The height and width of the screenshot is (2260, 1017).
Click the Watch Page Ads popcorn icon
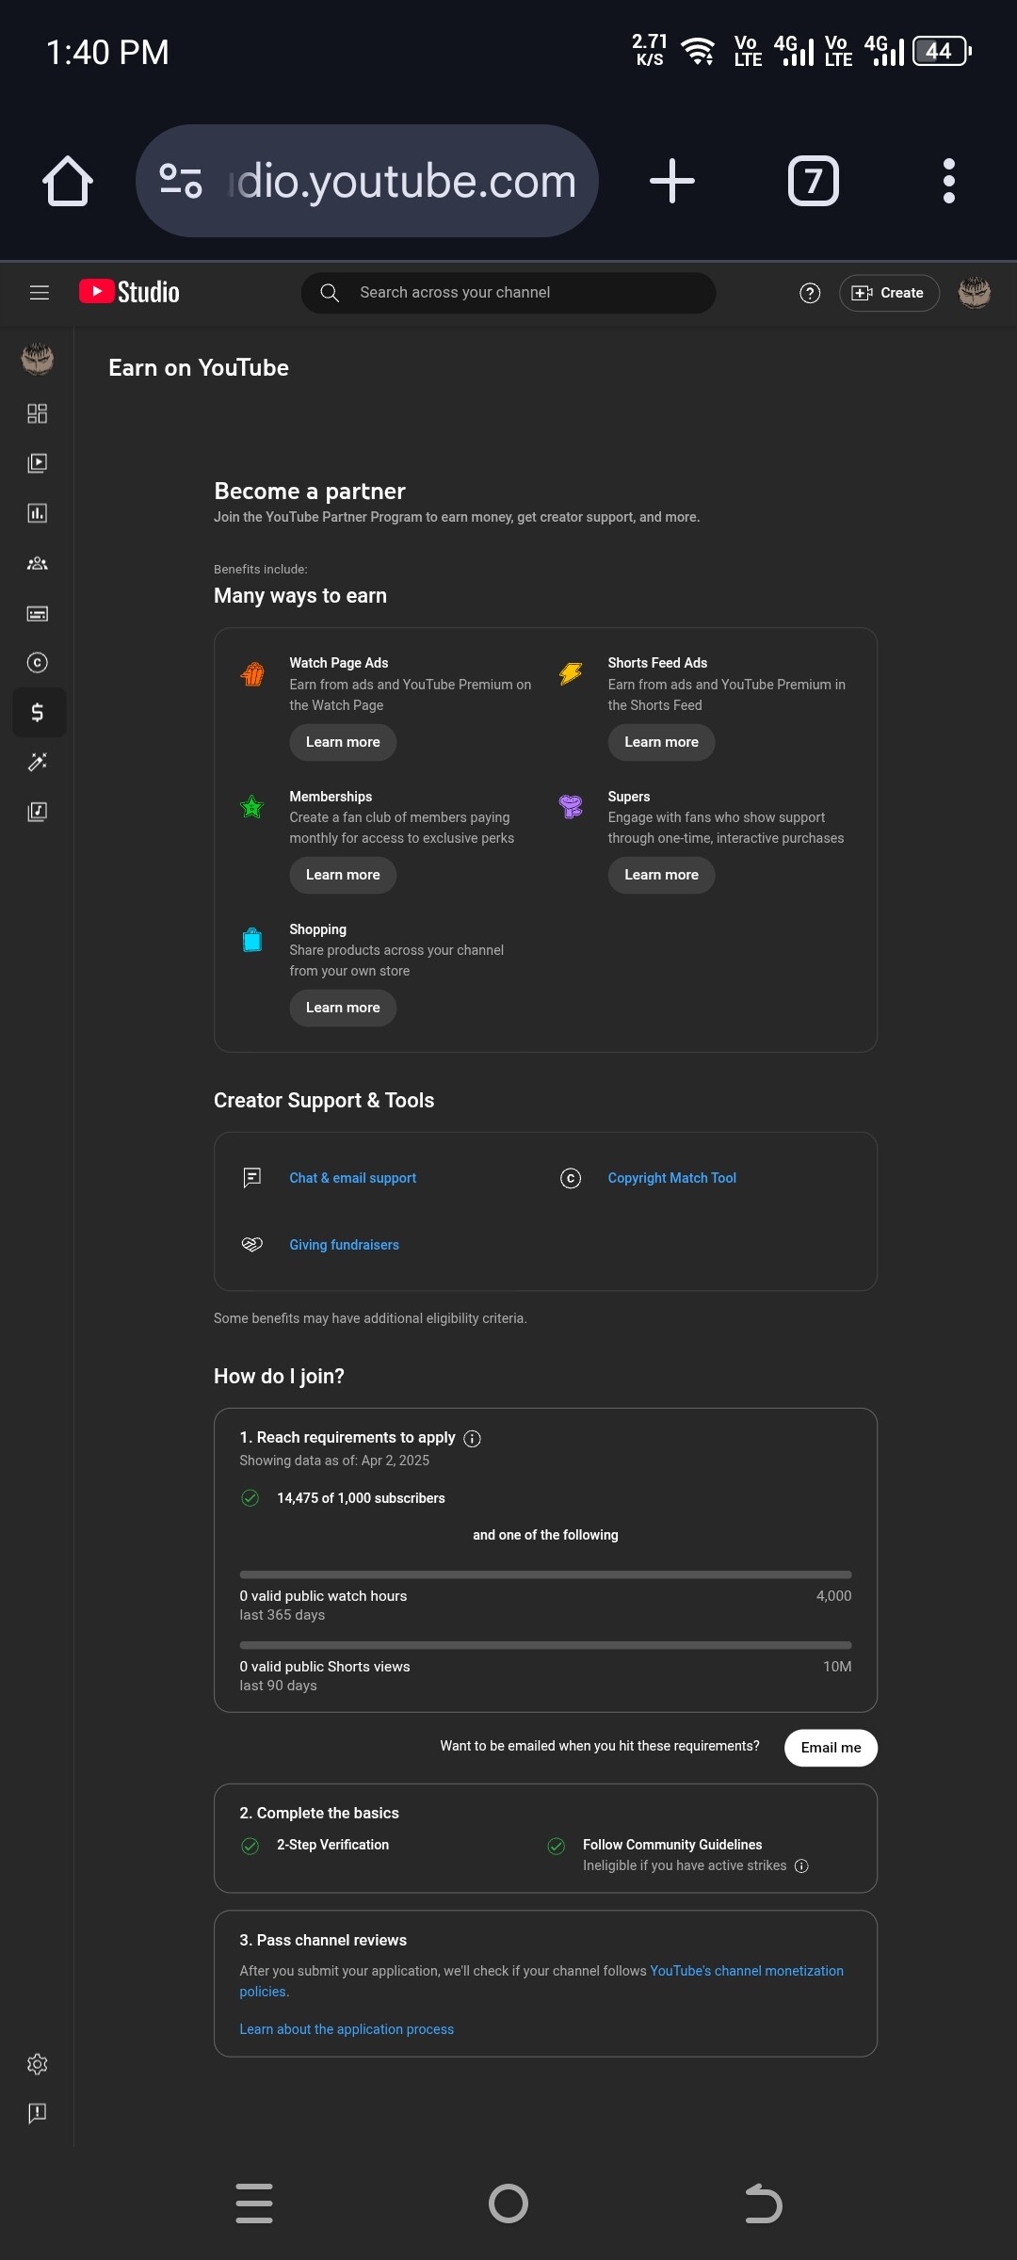point(252,674)
